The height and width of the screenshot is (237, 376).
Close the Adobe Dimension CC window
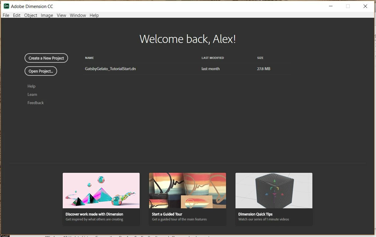click(x=365, y=6)
